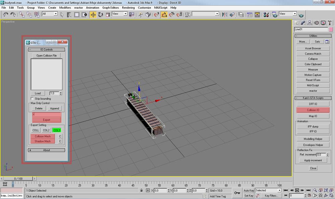Click the Undo arrow icon
335x199 pixels.
6,15
